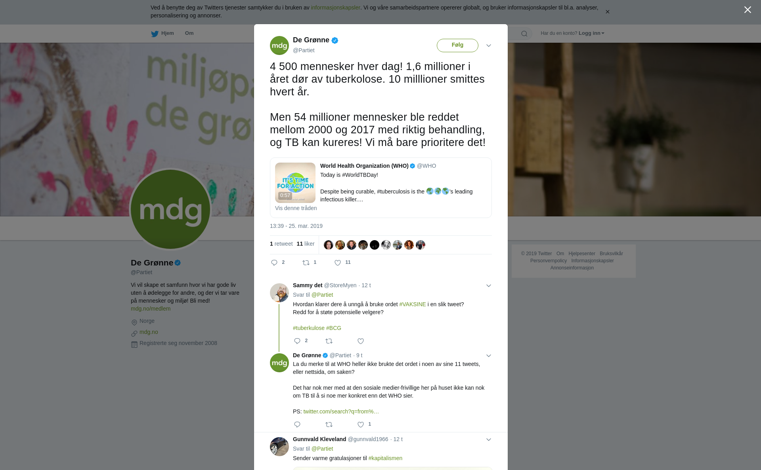761x470 pixels.
Task: Close the tweet overlay dialog
Action: click(x=748, y=10)
